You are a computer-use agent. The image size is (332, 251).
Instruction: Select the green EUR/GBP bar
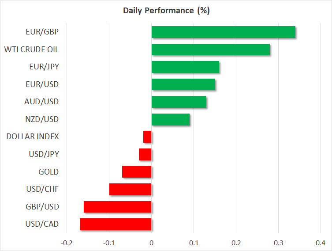pos(223,32)
